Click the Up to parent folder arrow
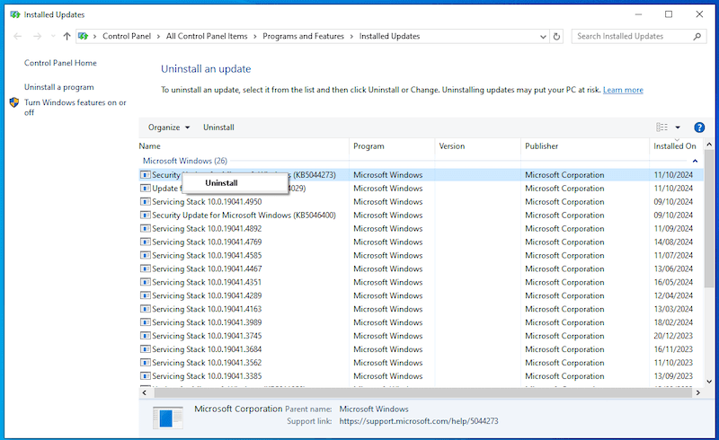Image resolution: width=719 pixels, height=440 pixels. (x=67, y=36)
